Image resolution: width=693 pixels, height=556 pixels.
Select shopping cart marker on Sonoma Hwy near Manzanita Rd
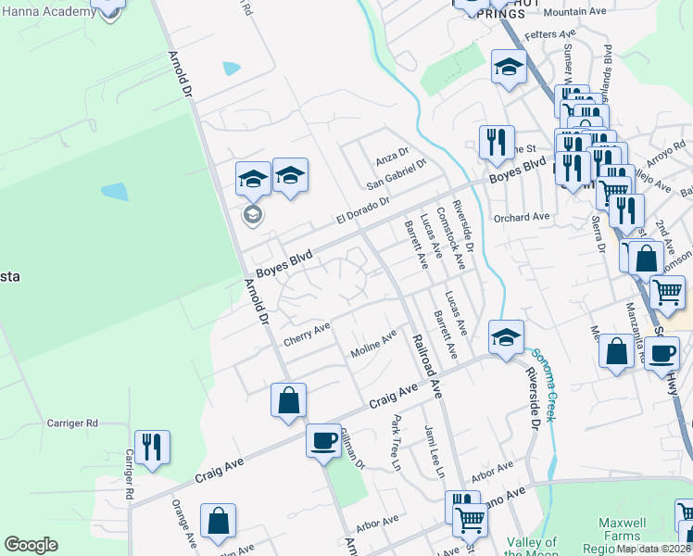point(667,295)
